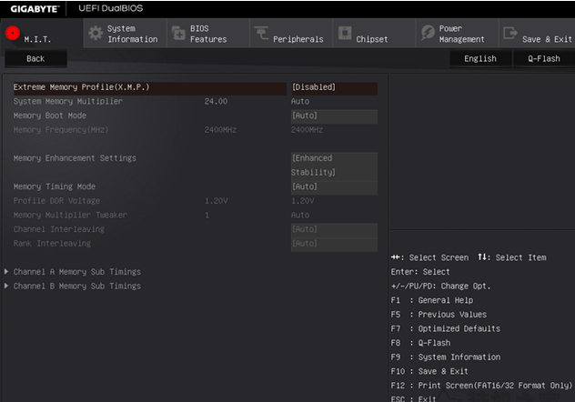
Task: Expand Channel B Memory Sub Timings
Action: click(76, 286)
